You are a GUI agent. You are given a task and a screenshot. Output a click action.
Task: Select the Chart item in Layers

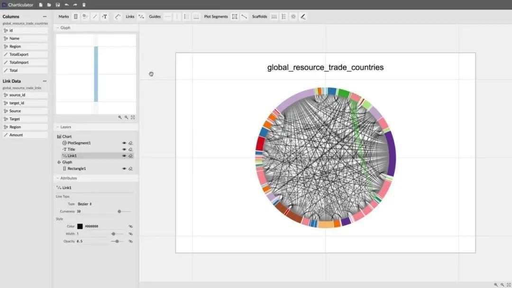click(x=67, y=137)
